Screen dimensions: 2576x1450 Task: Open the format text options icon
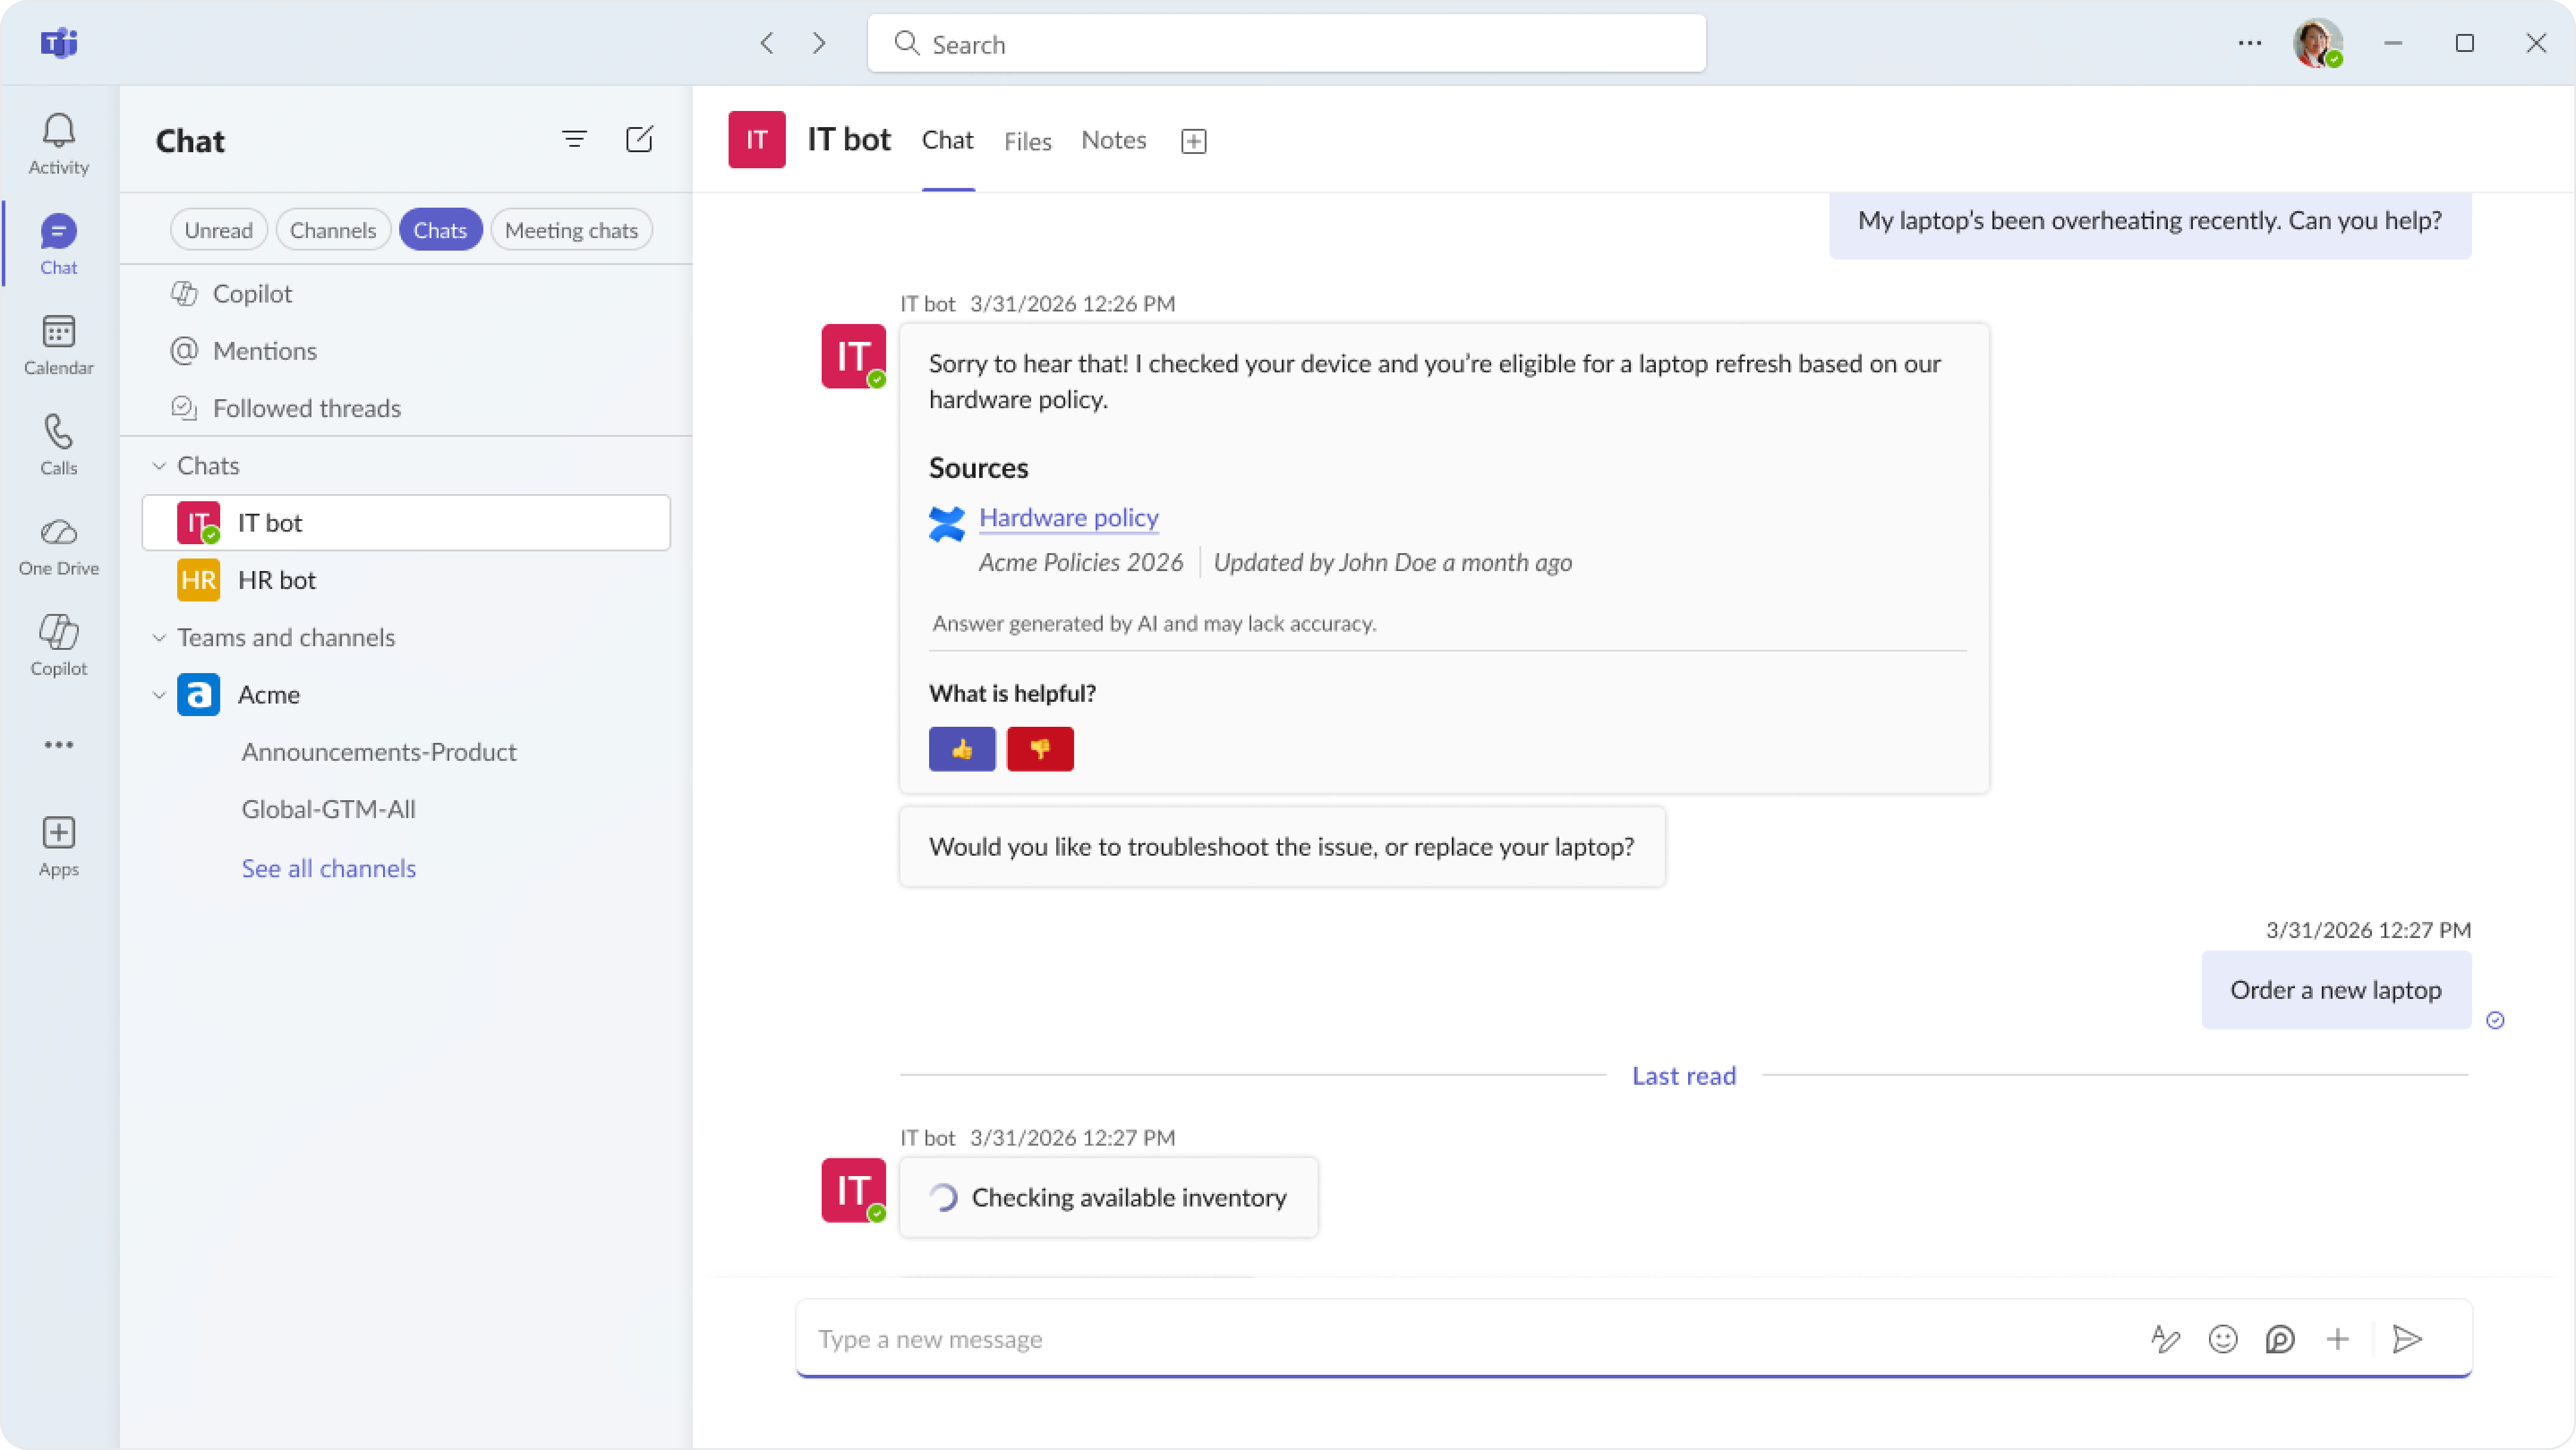pos(2165,1339)
